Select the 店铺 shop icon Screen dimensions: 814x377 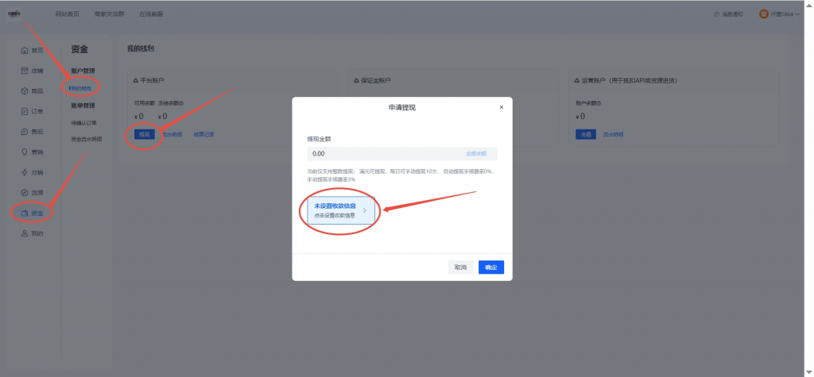click(x=24, y=71)
